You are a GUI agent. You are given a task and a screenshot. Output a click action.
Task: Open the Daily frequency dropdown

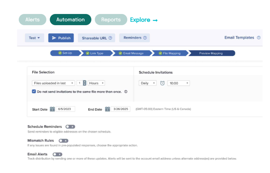point(148,83)
